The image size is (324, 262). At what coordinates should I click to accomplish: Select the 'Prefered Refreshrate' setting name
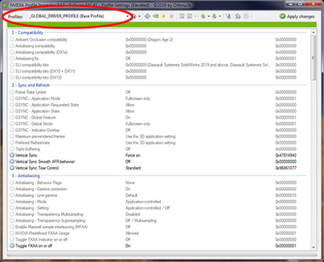(32, 143)
